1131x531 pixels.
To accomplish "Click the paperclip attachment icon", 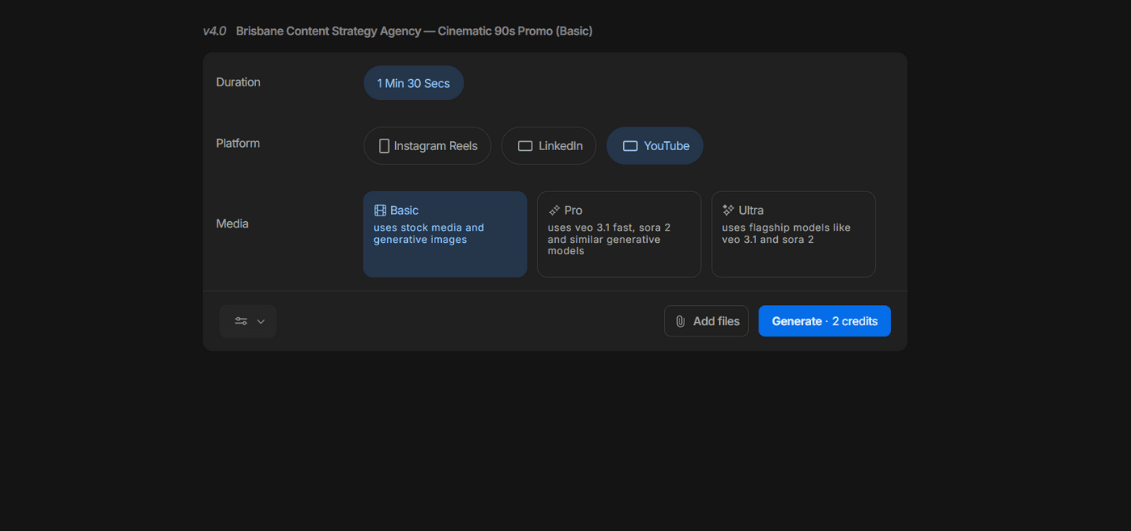I will tap(680, 321).
